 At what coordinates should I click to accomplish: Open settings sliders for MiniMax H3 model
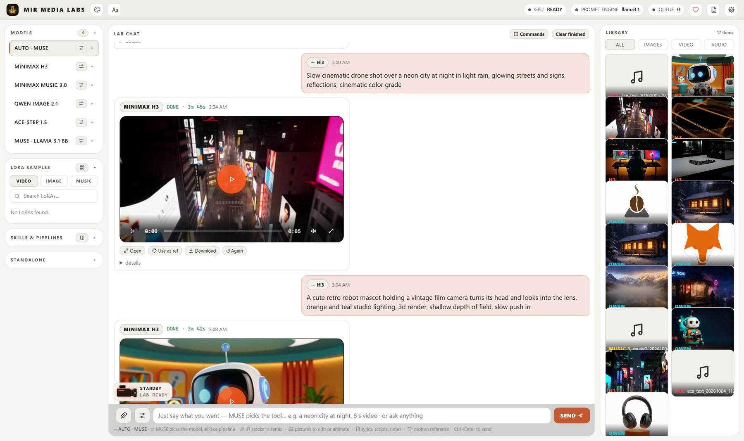click(x=81, y=66)
